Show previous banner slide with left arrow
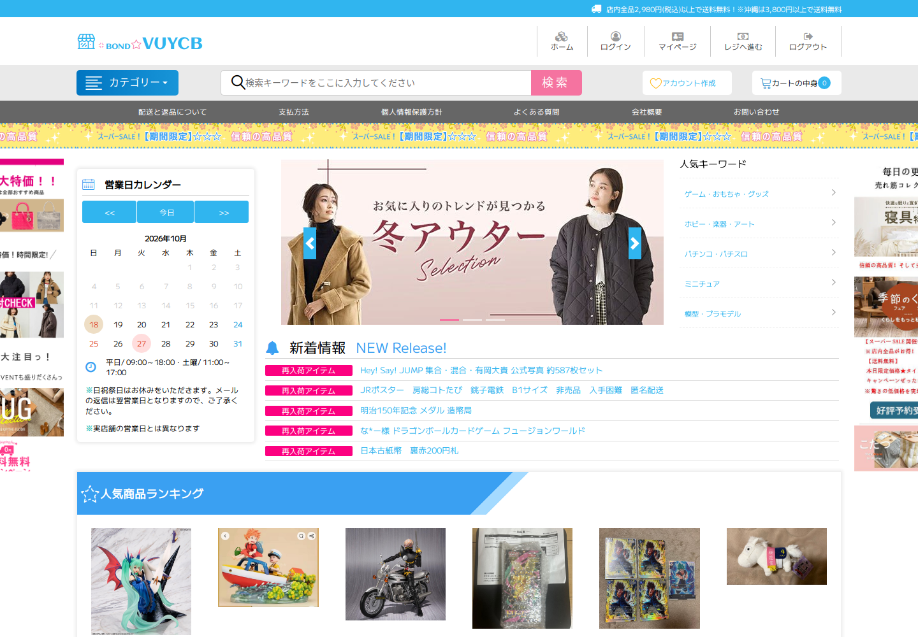This screenshot has height=637, width=918. [310, 243]
